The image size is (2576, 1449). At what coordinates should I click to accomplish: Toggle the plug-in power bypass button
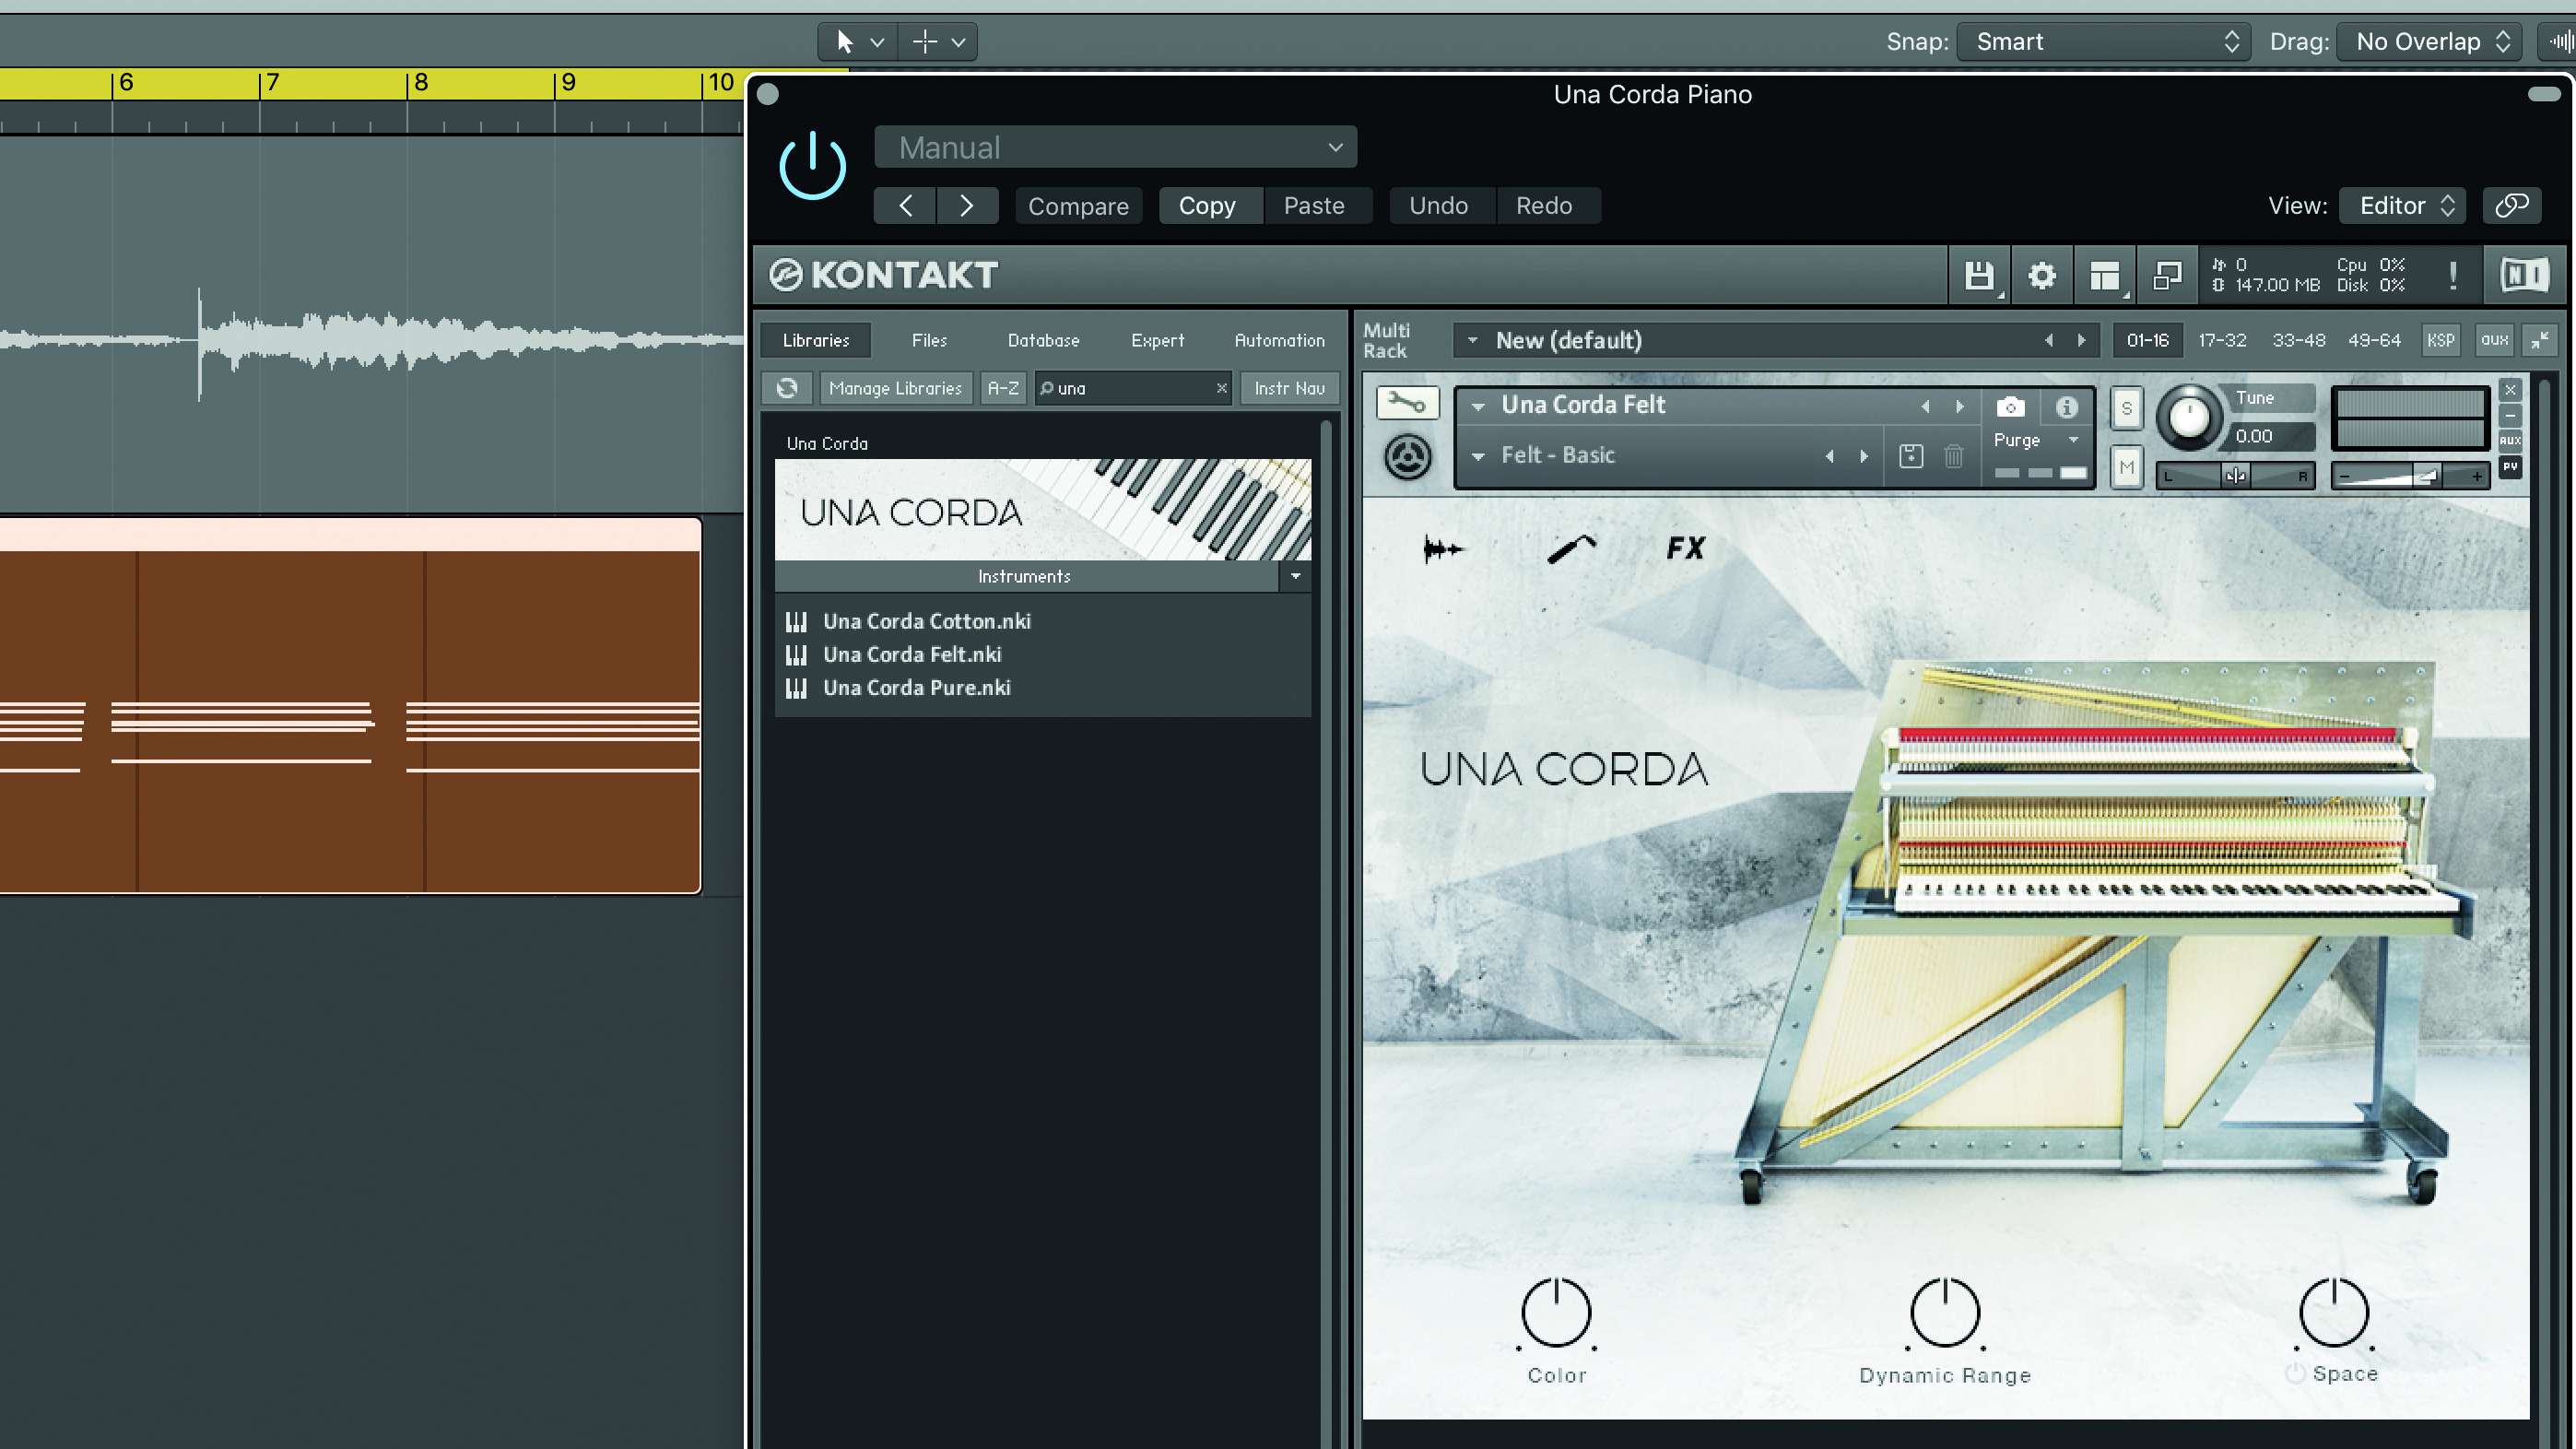[812, 165]
